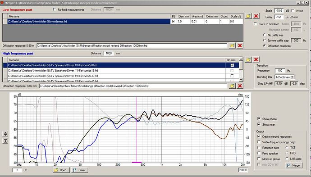
Task: Remove high frequency file with red X
Action: tap(256, 59)
